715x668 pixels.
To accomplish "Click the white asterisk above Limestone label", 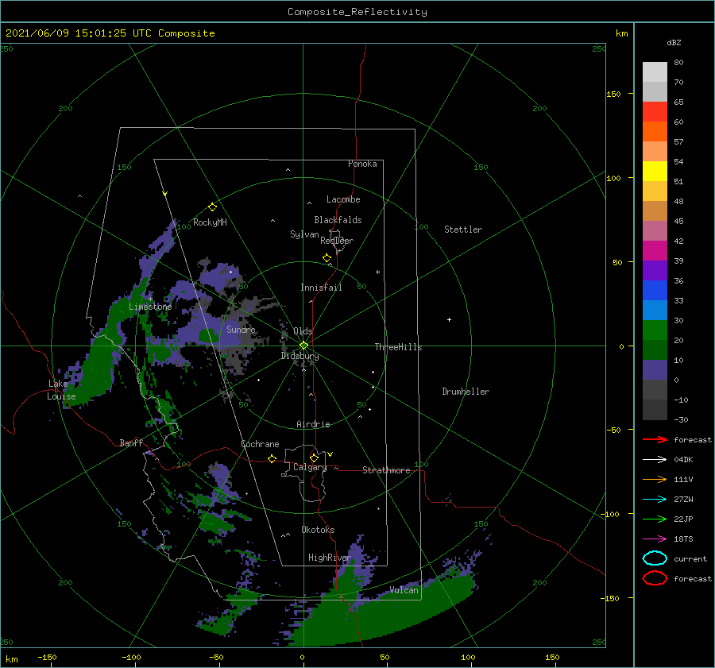I will [x=150, y=299].
